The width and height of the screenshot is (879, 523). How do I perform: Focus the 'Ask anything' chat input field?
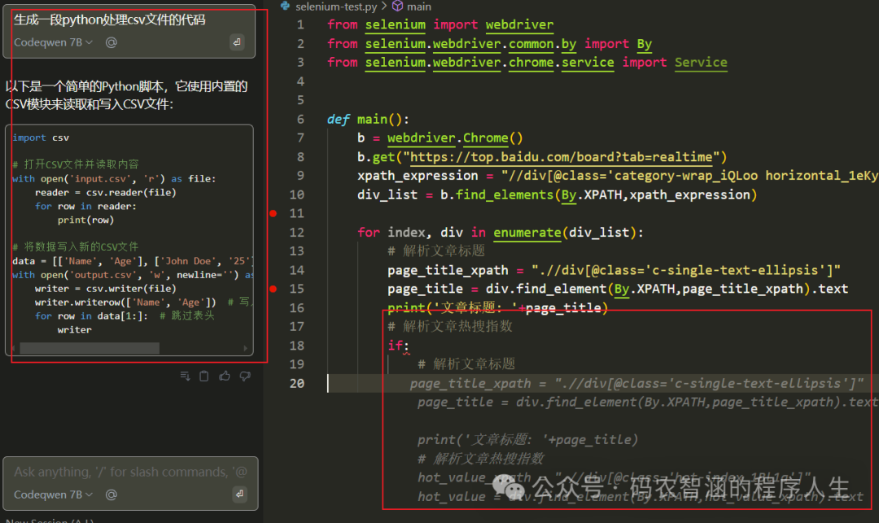pos(130,472)
